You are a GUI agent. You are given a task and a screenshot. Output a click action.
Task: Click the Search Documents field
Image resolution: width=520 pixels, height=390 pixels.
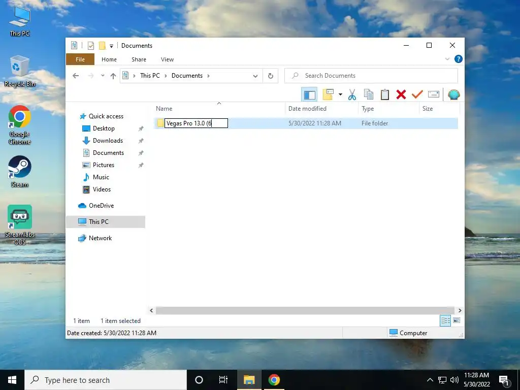click(371, 76)
